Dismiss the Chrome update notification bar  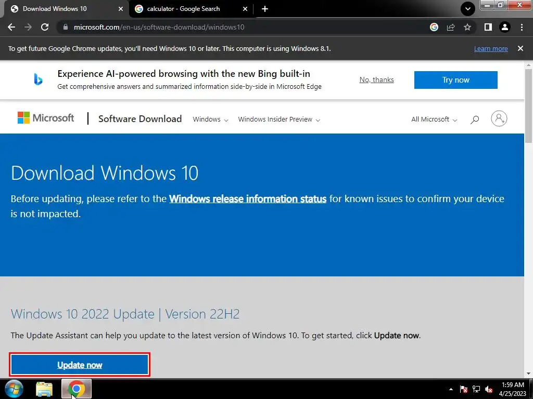[521, 48]
